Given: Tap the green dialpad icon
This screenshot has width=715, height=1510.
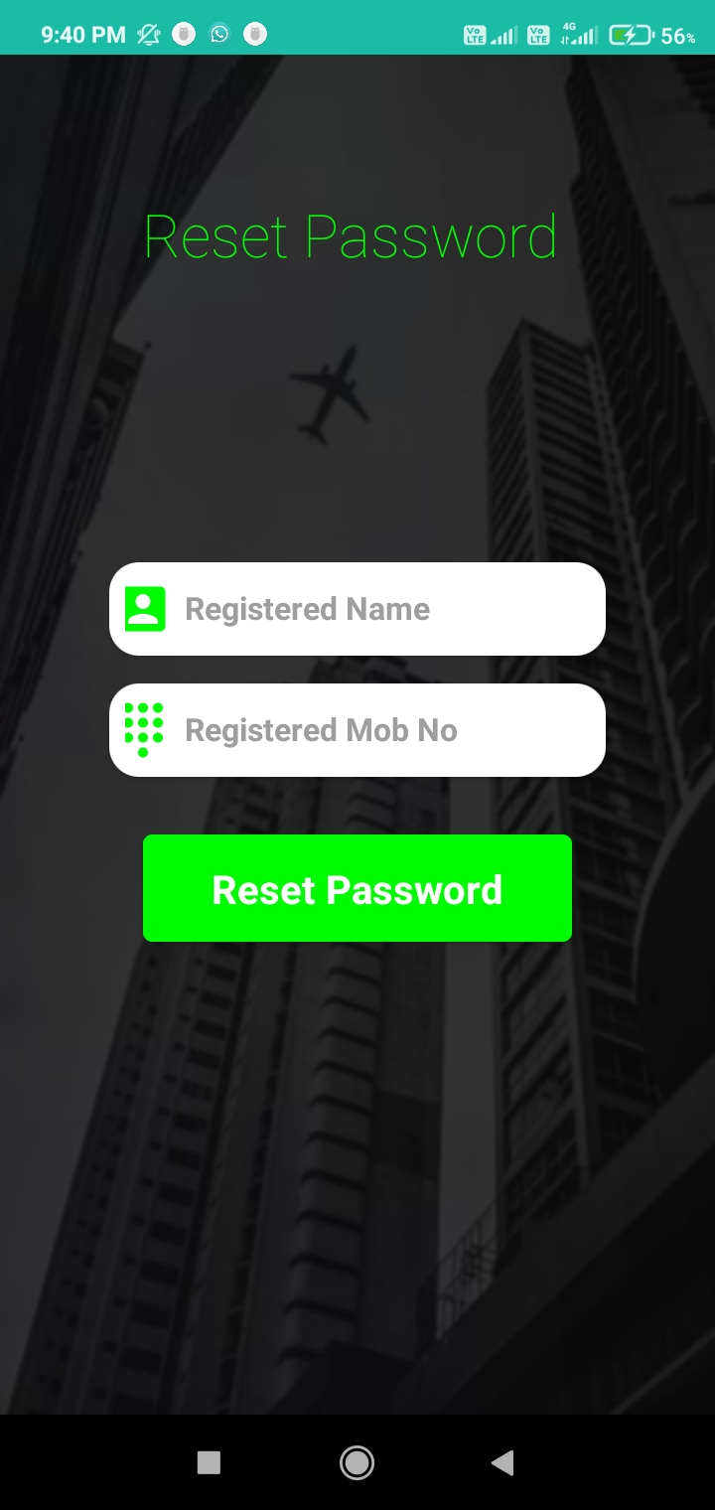Looking at the screenshot, I should point(144,730).
